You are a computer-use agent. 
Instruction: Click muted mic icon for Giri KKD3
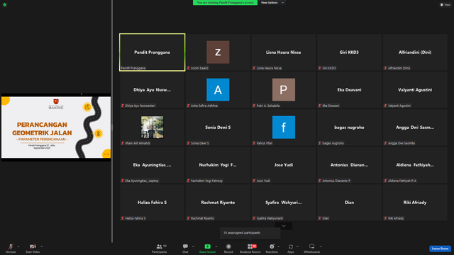tap(320, 68)
